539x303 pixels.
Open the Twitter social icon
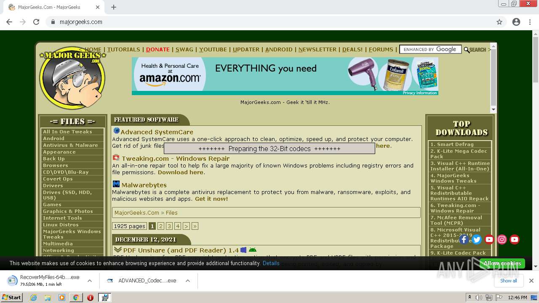(x=477, y=239)
